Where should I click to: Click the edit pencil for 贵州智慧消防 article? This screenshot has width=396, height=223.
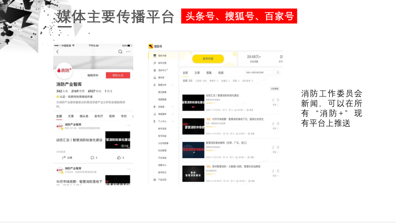[273, 171]
